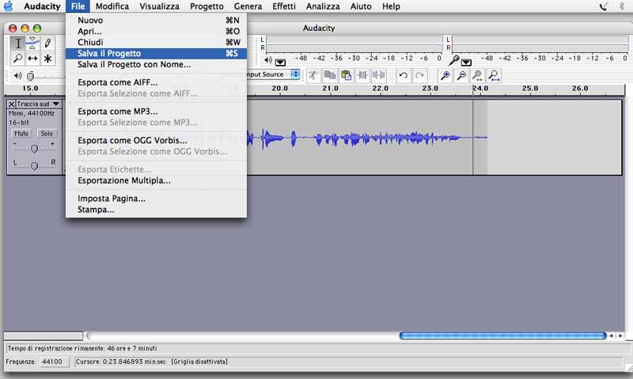Click the phone icon in menu bar
The width and height of the screenshot is (633, 379).
603,6
